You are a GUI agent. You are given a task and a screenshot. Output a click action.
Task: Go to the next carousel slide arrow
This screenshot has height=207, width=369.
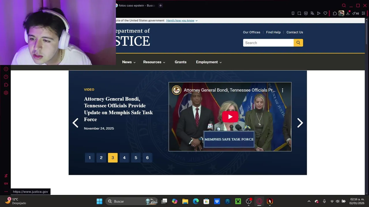point(300,123)
